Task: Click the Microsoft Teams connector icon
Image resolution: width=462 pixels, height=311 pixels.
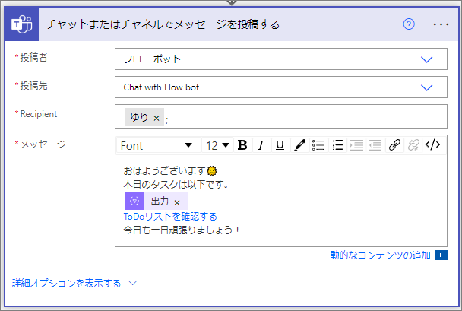Action: coord(21,24)
